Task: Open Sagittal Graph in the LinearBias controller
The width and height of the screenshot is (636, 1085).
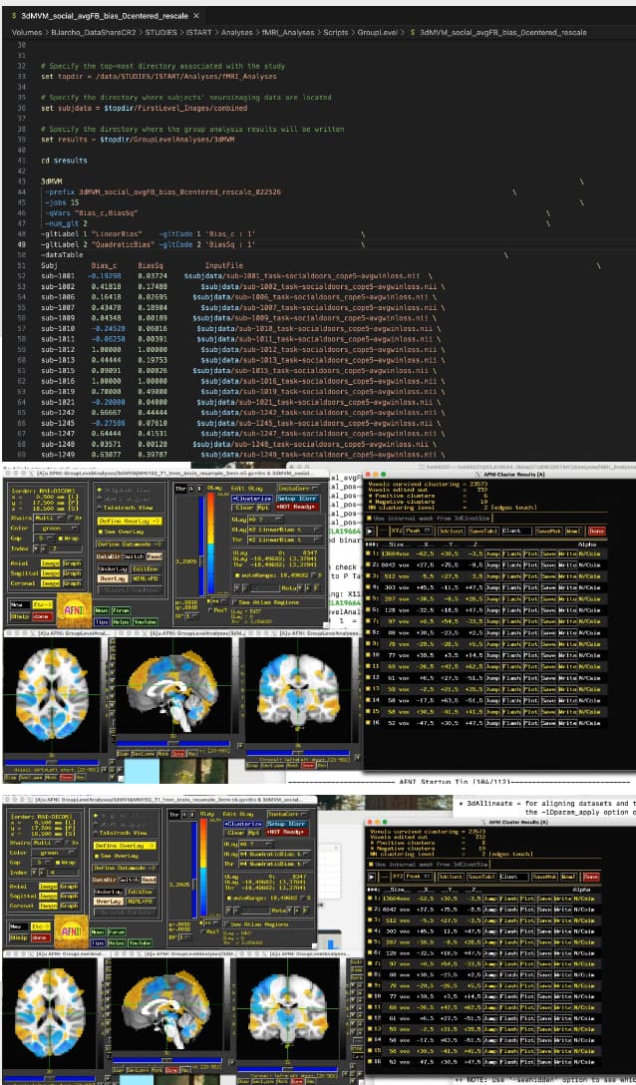Action: (72, 573)
